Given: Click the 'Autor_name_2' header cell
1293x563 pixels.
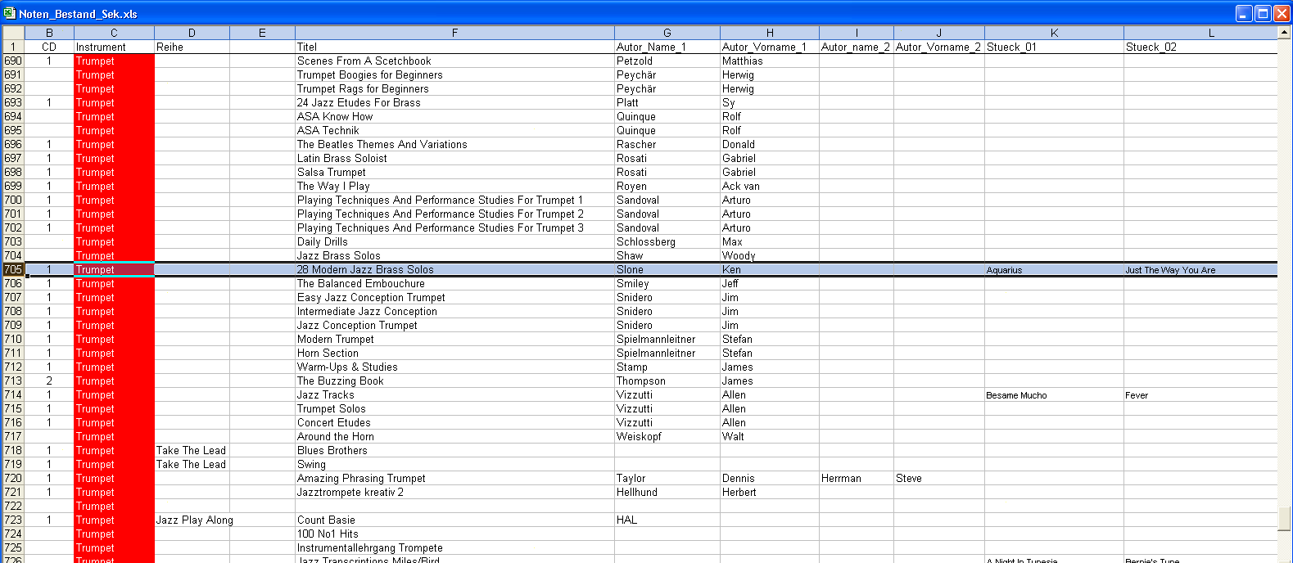Looking at the screenshot, I should 857,47.
